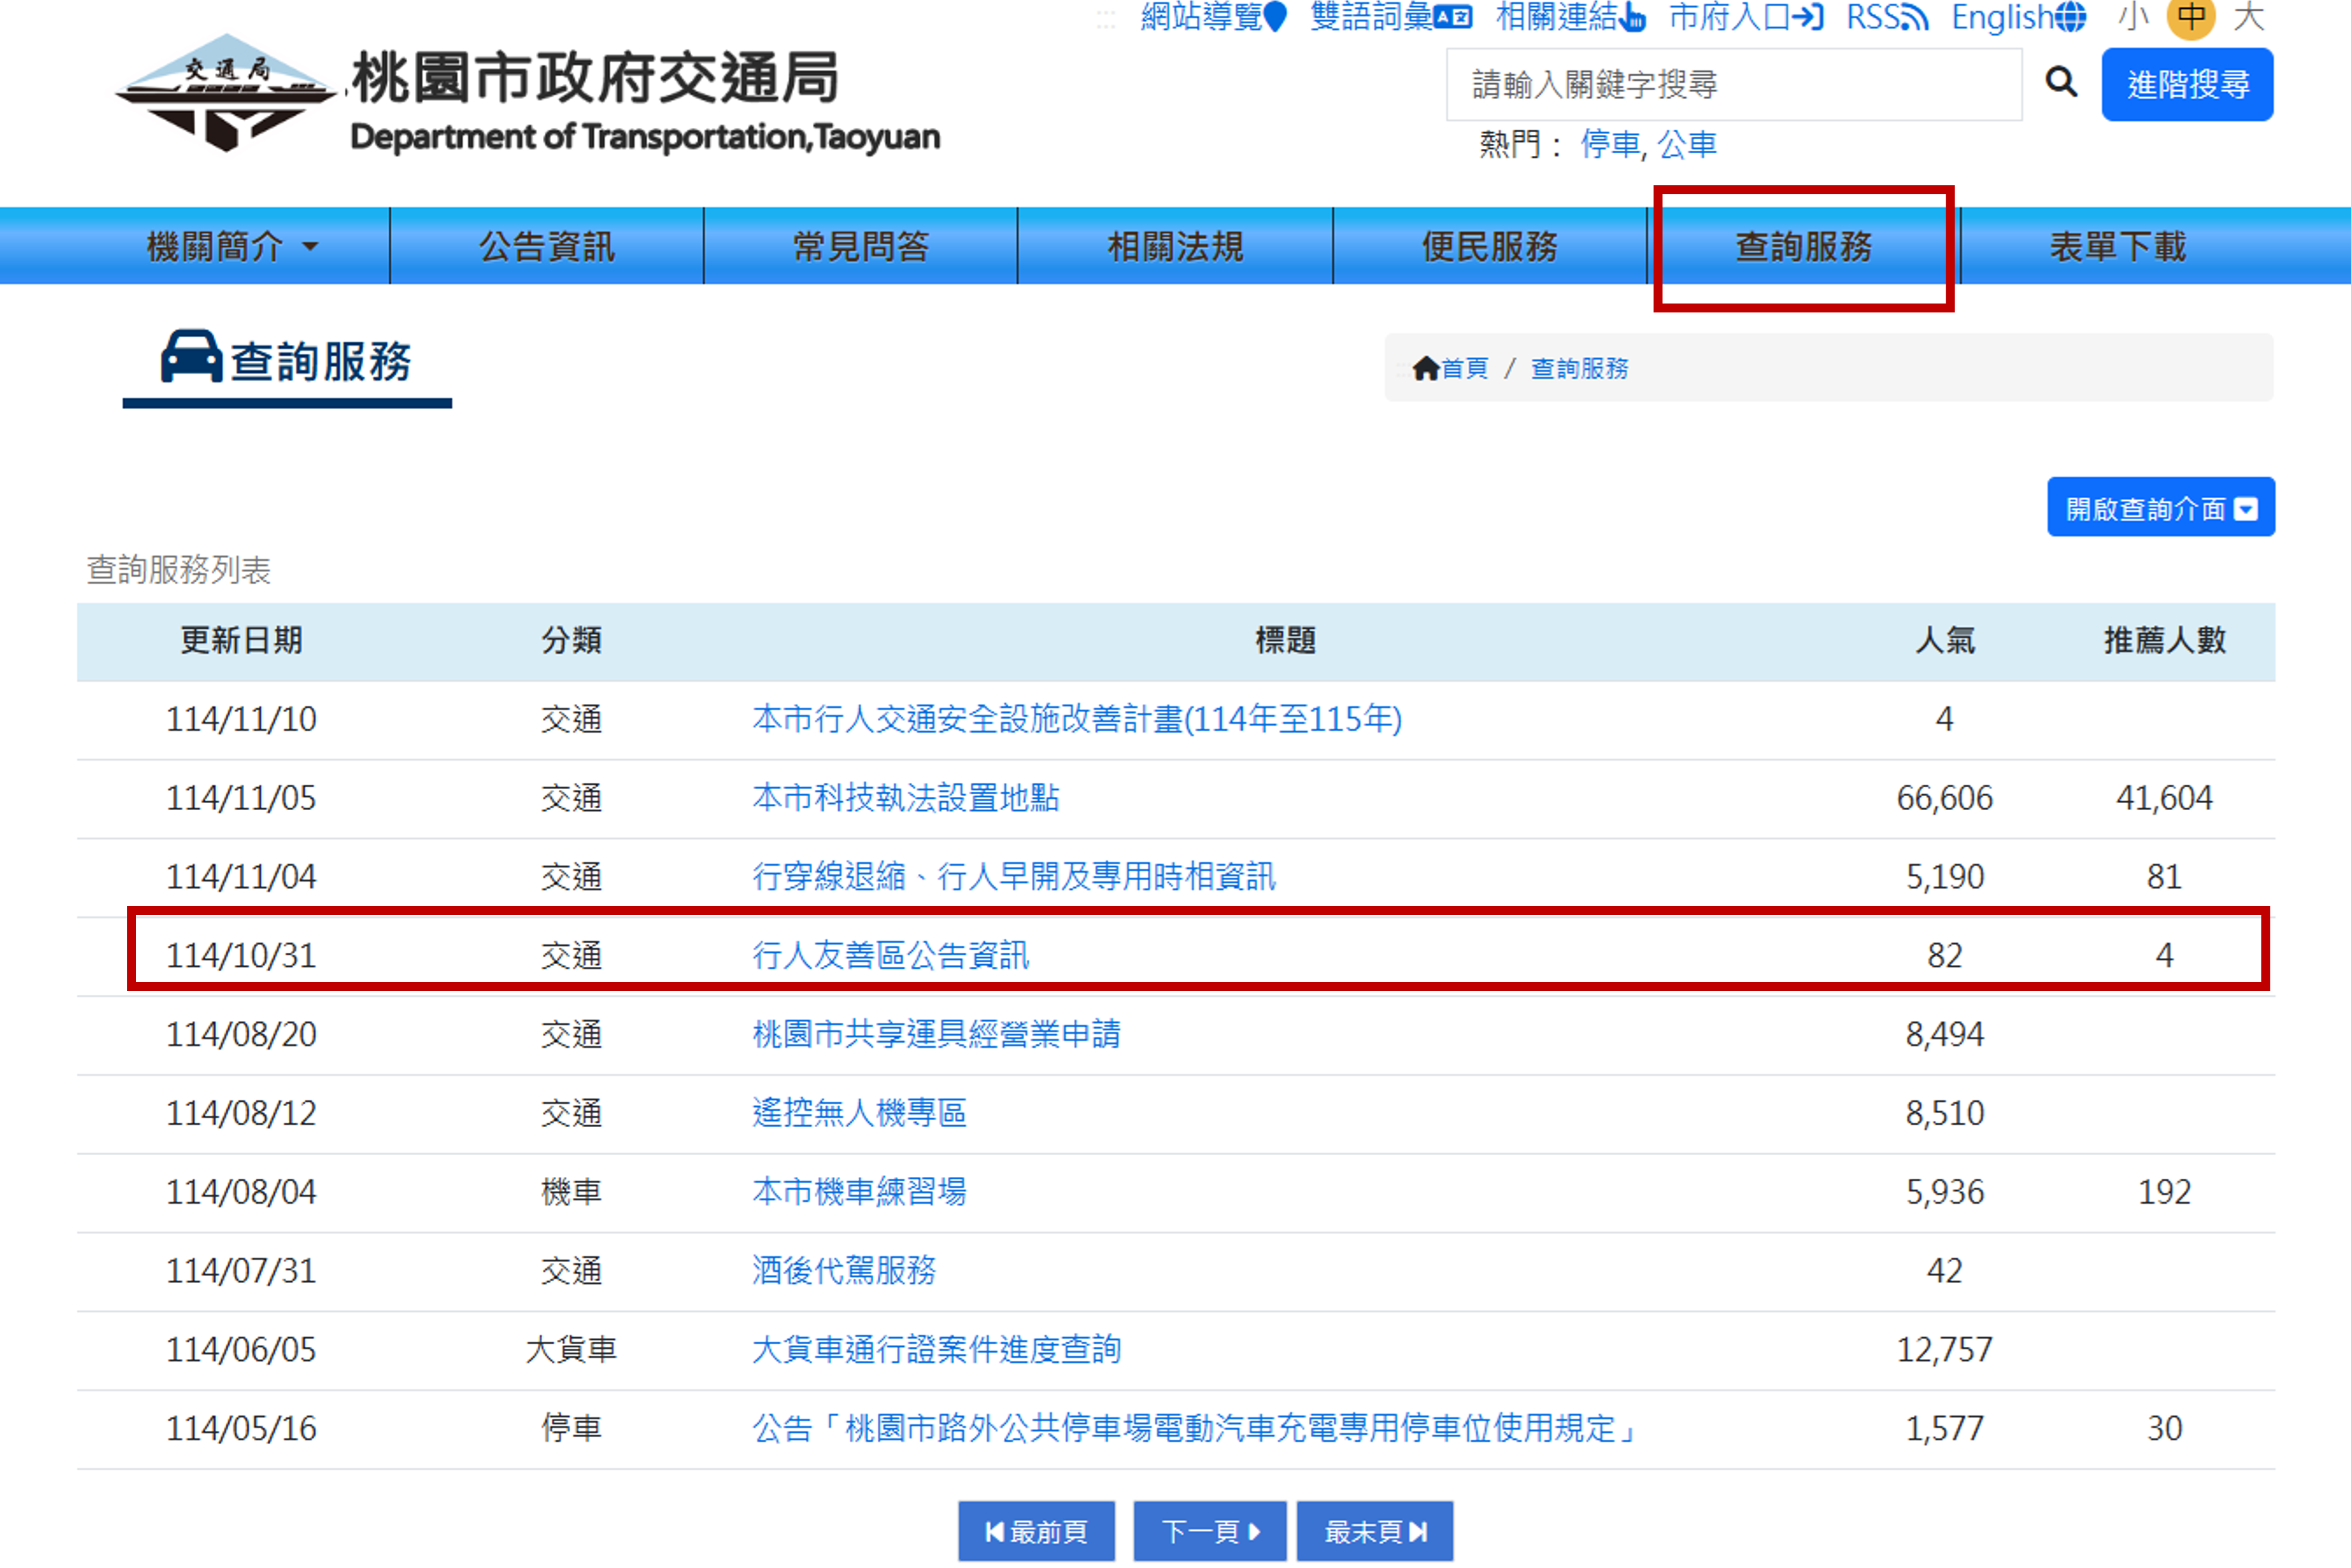The height and width of the screenshot is (1568, 2351).
Task: Open the 市府入口 portal icon
Action: point(1811,17)
